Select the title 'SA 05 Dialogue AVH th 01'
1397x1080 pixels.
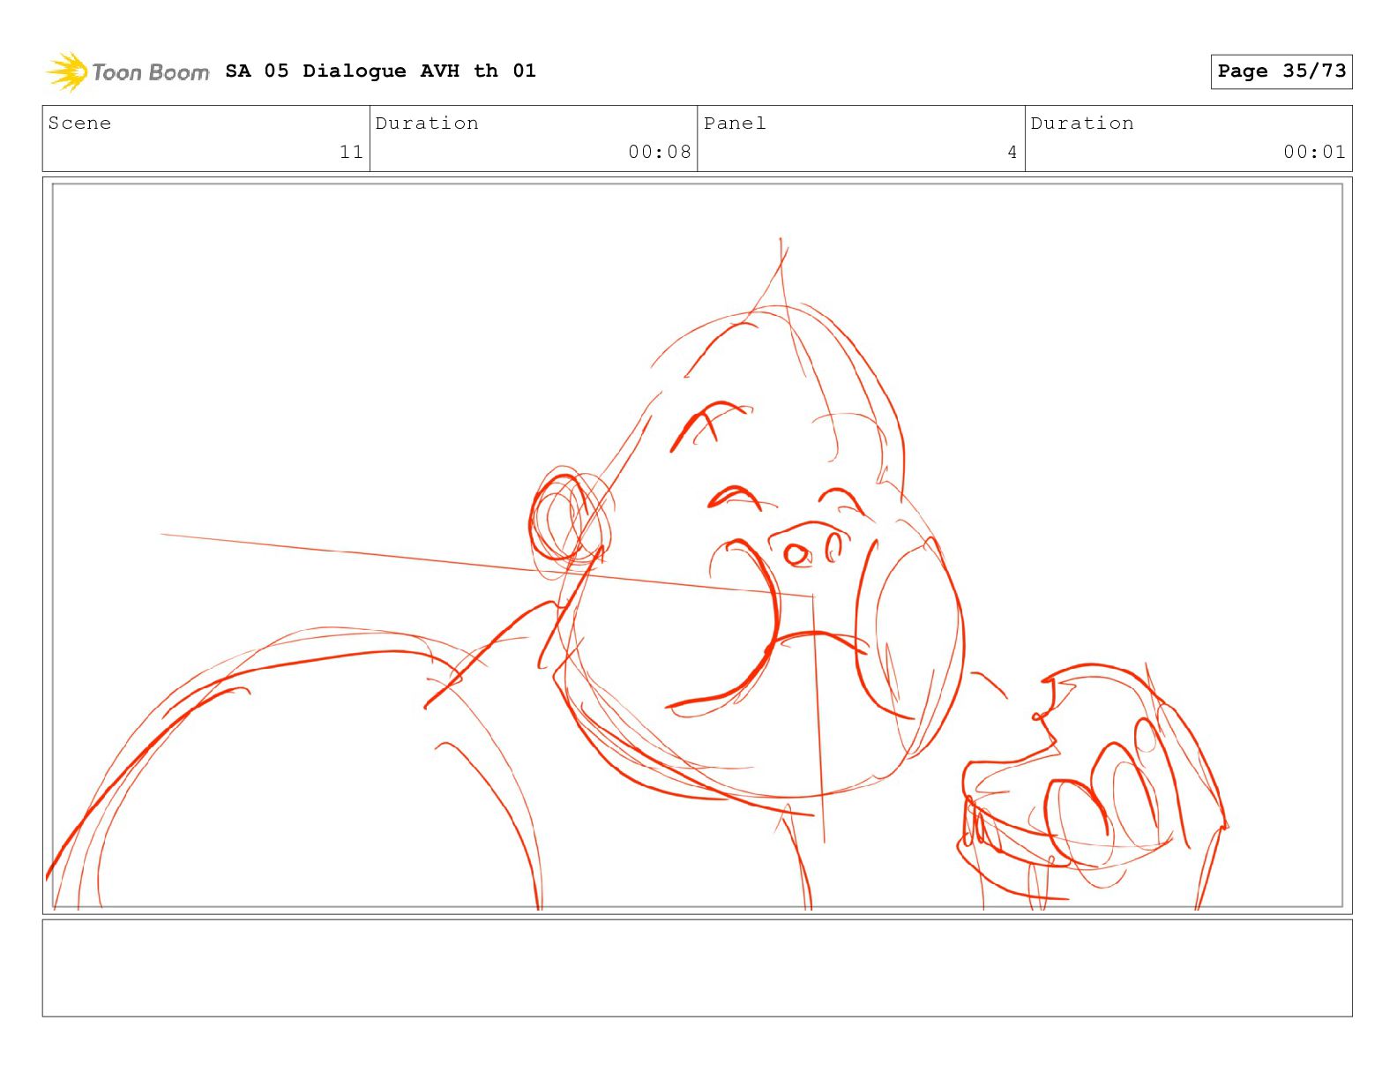[380, 71]
